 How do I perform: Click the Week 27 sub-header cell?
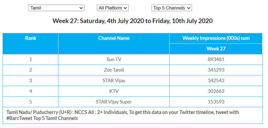(216, 49)
